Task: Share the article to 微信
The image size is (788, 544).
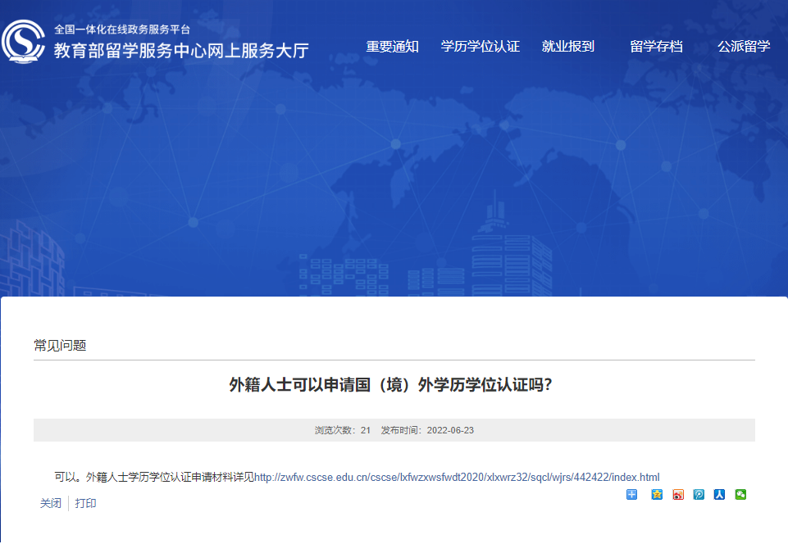Action: click(x=740, y=495)
